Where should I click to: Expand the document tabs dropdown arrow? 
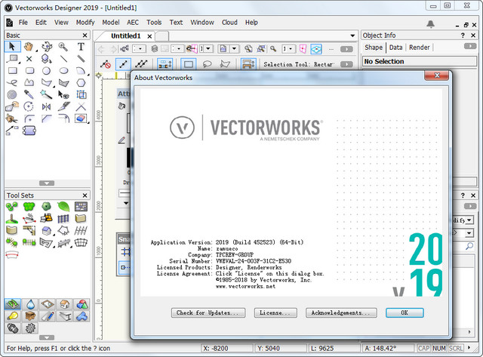tap(353, 35)
